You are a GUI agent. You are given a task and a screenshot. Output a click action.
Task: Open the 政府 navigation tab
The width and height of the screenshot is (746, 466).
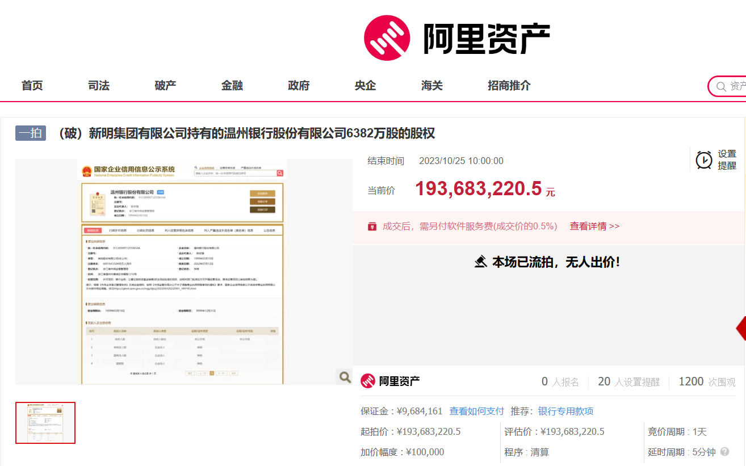click(x=299, y=86)
